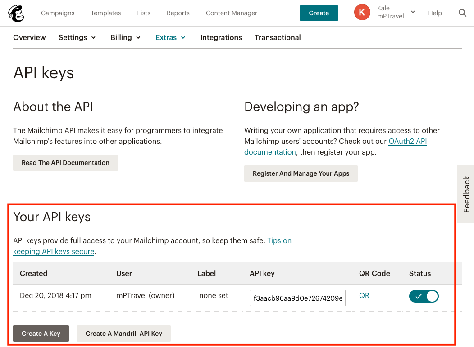The width and height of the screenshot is (474, 347).
Task: Open the Templates menu item
Action: point(106,13)
